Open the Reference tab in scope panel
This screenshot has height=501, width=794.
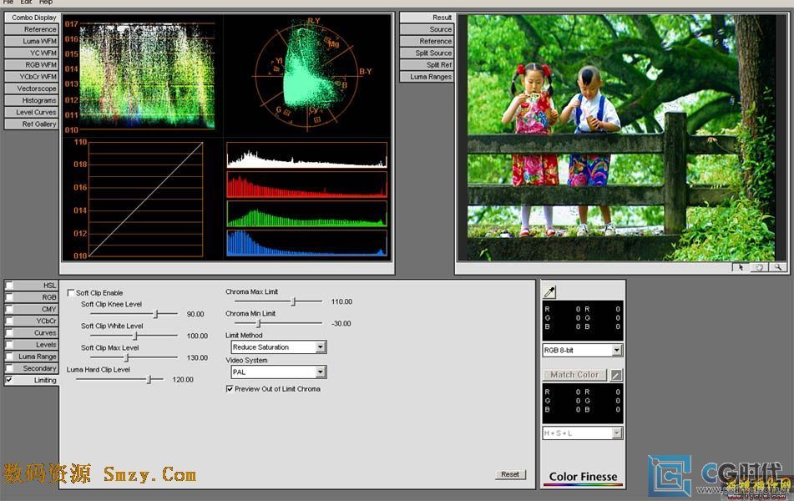tap(32, 29)
